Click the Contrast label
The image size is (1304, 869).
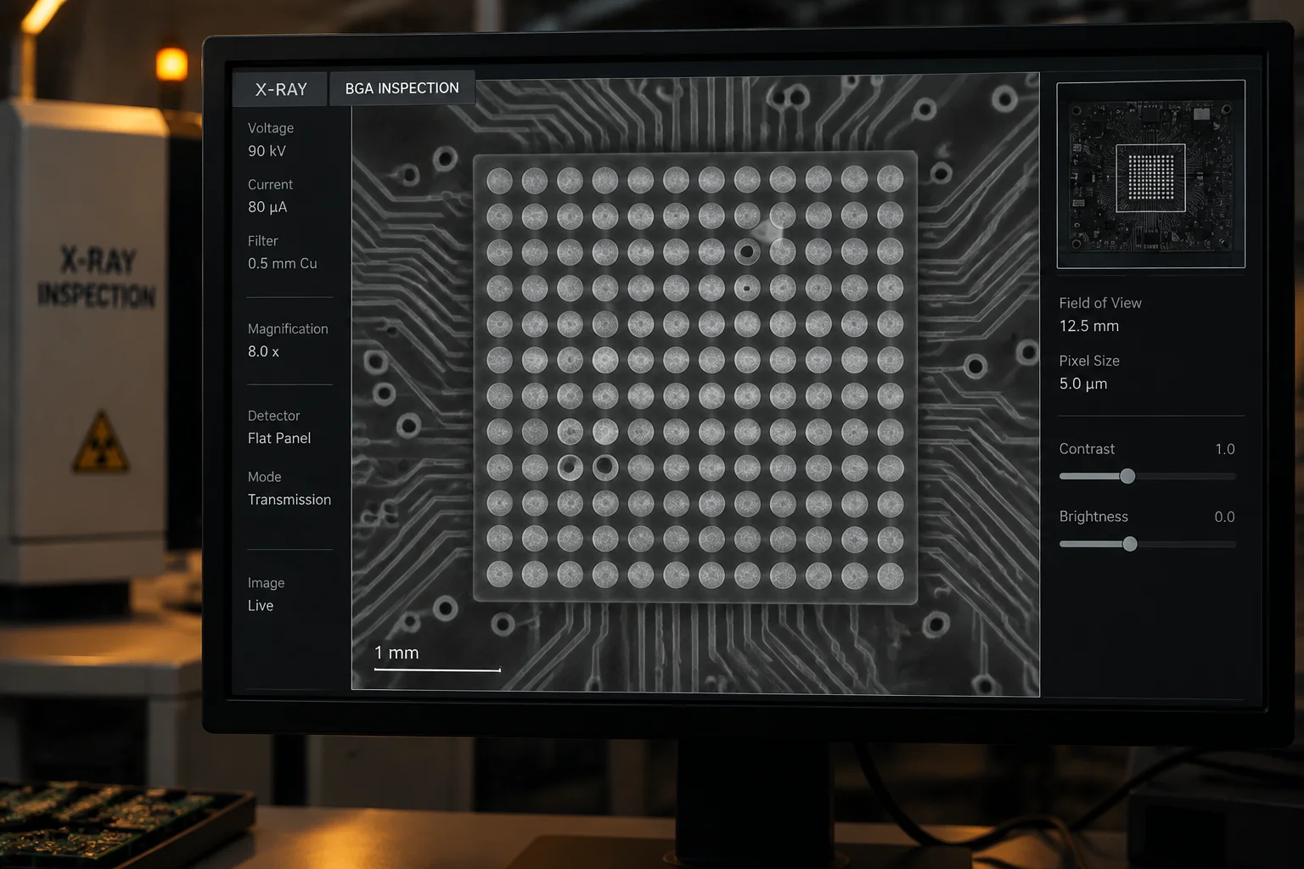tap(1087, 449)
